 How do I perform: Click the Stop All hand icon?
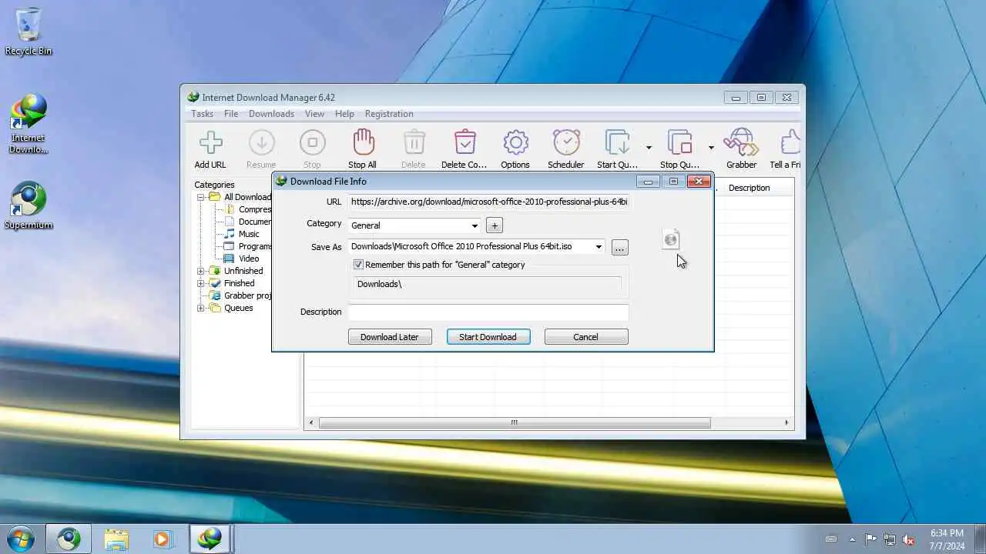click(x=363, y=142)
